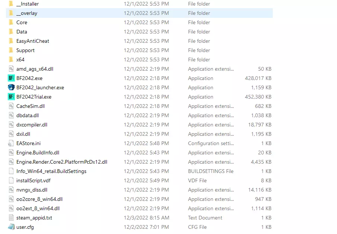Image resolution: width=337 pixels, height=234 pixels.
Task: Click the Data folder icon
Action: [x=11, y=32]
